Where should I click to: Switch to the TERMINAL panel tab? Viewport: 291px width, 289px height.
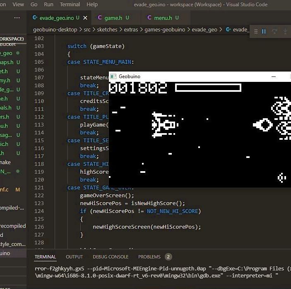[x=45, y=257]
